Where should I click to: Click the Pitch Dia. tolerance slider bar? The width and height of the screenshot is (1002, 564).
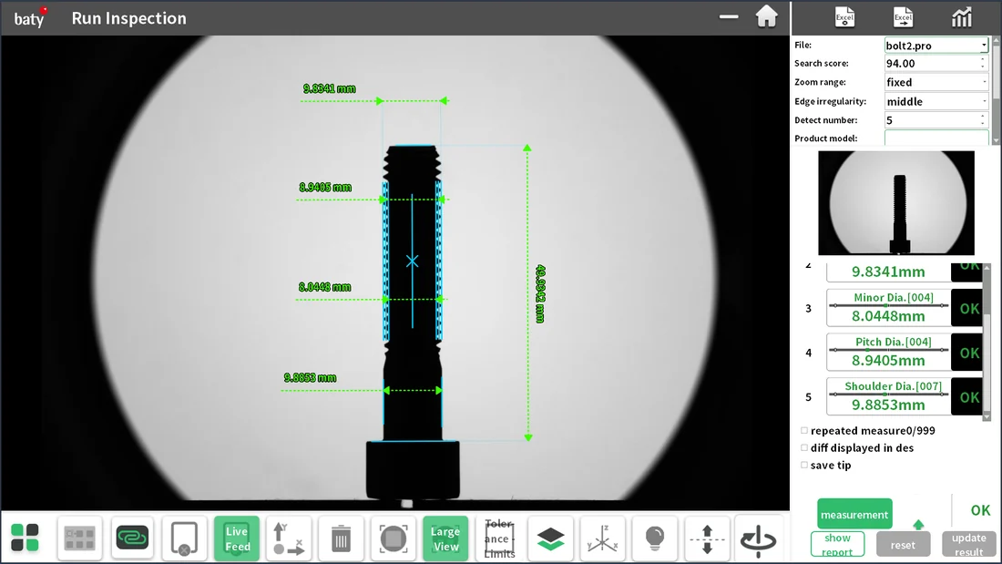(888, 350)
